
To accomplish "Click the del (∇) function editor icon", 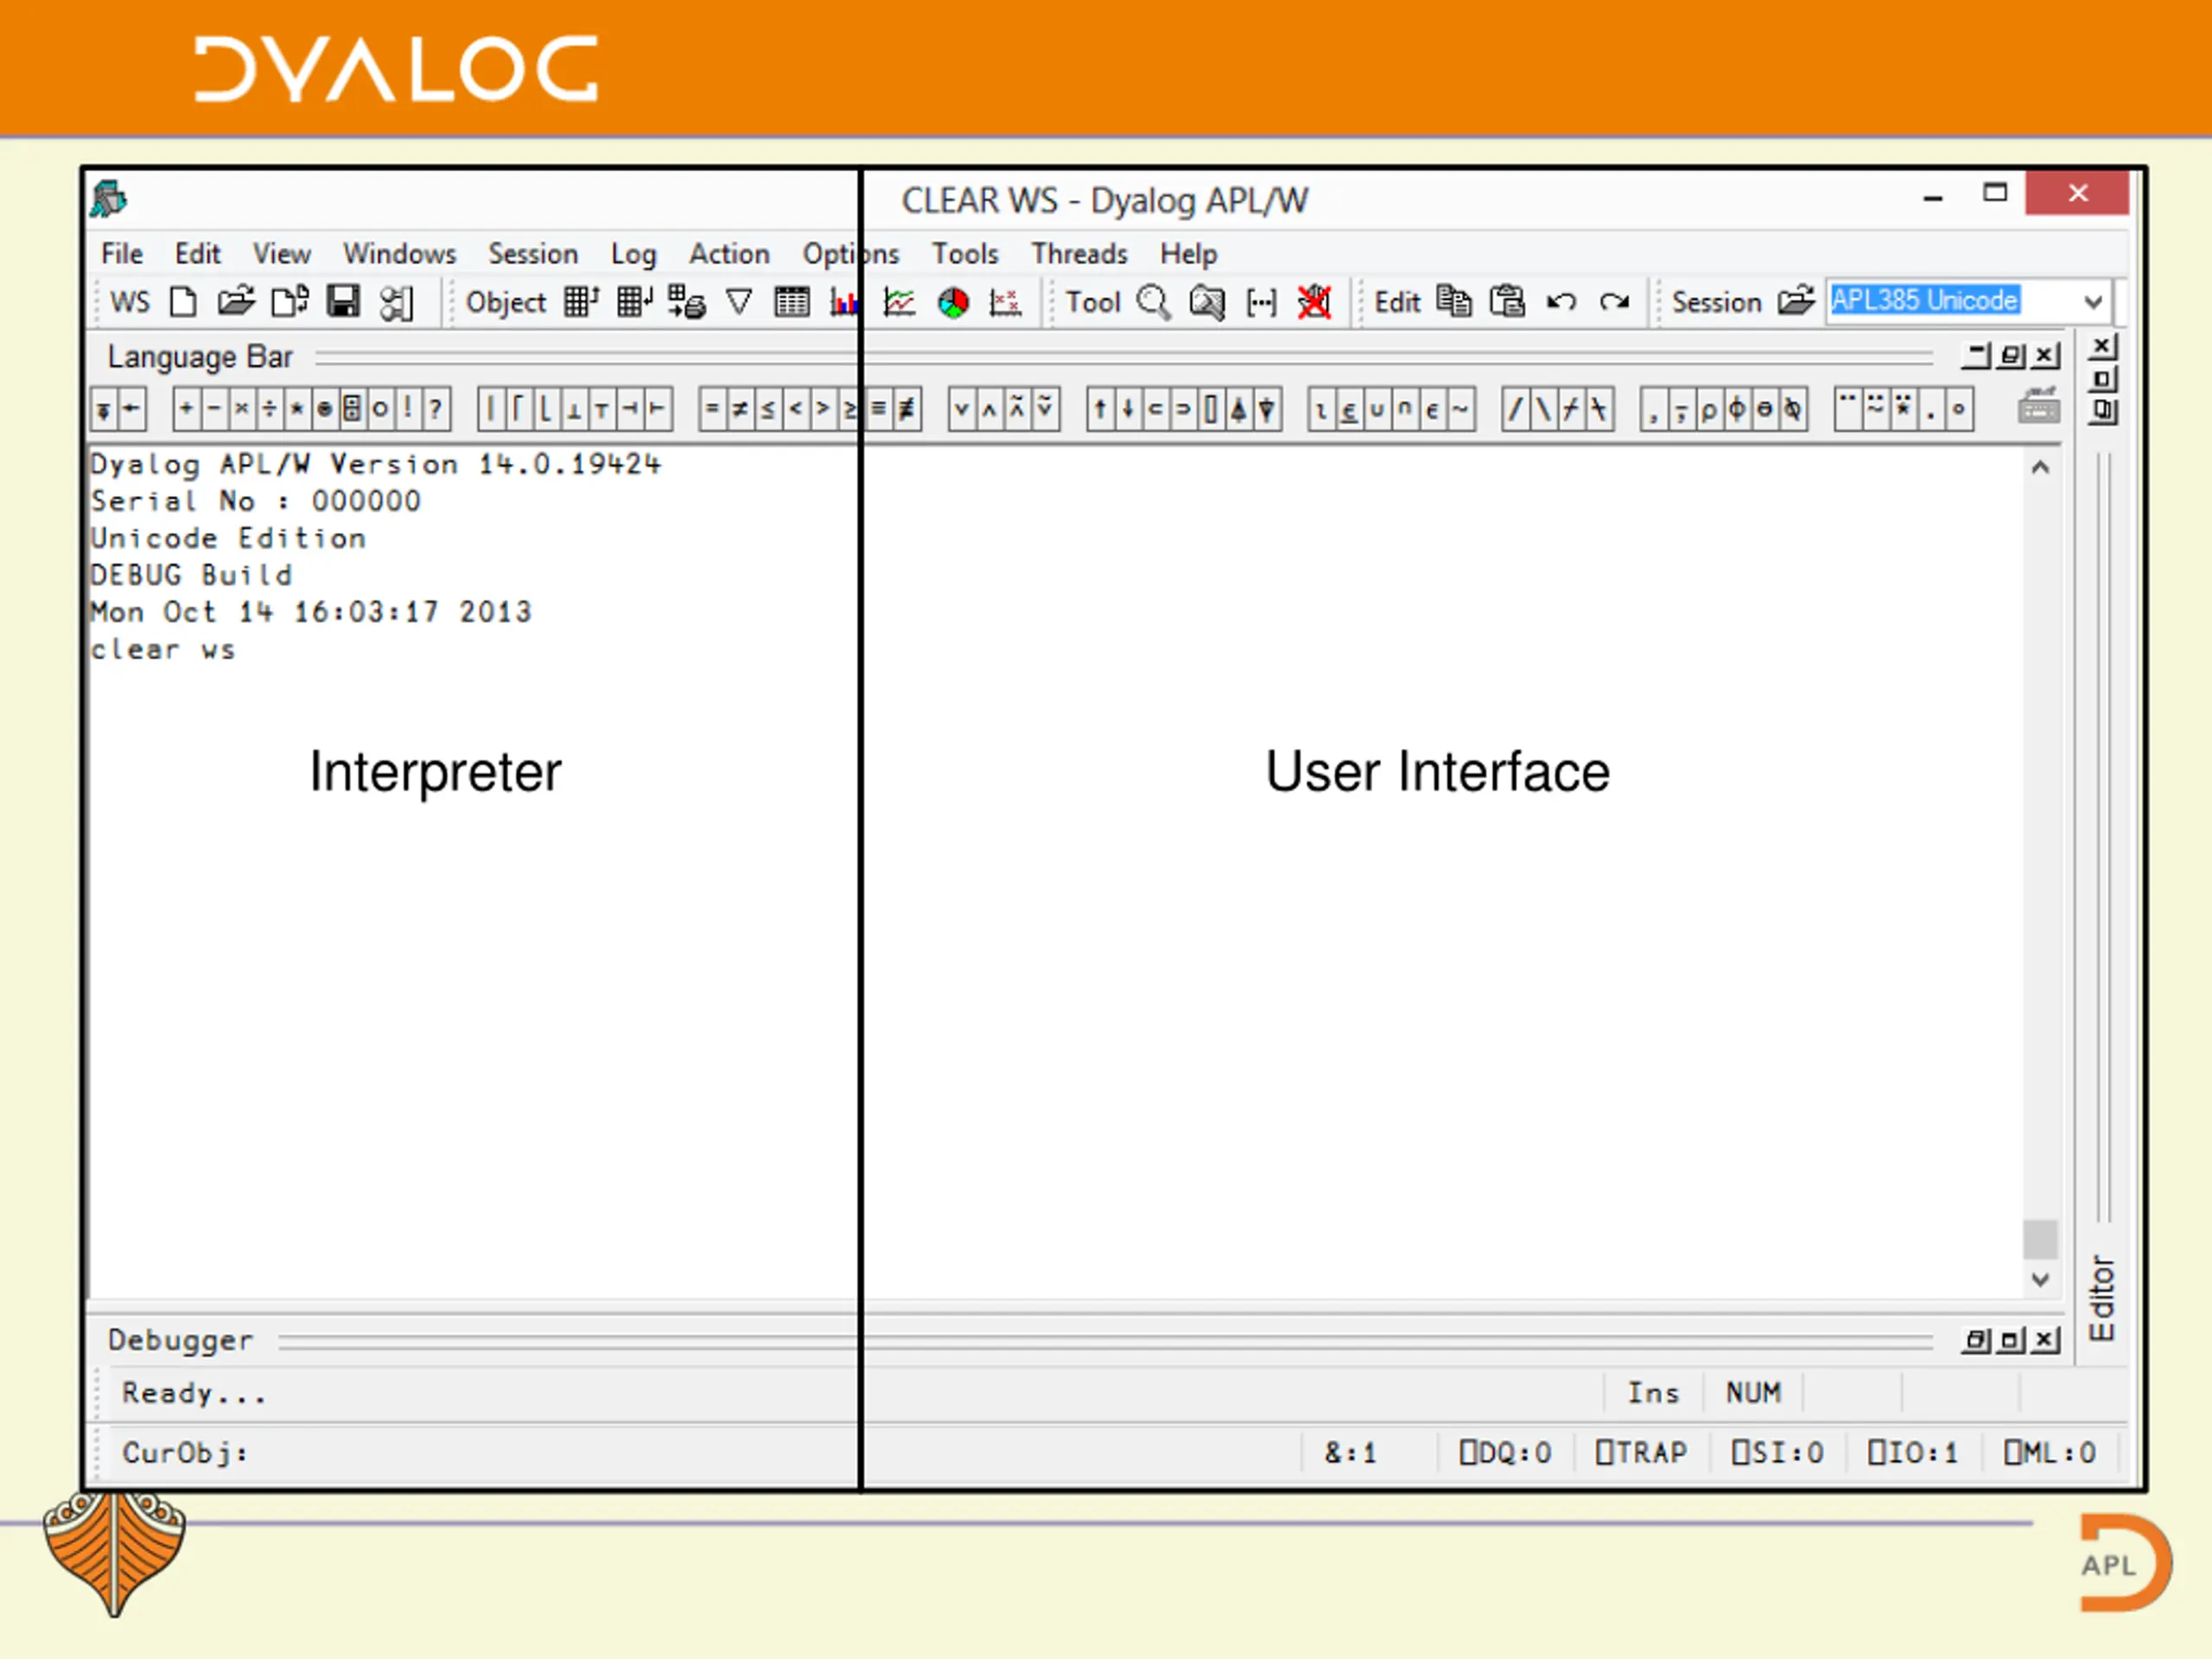I will (739, 301).
